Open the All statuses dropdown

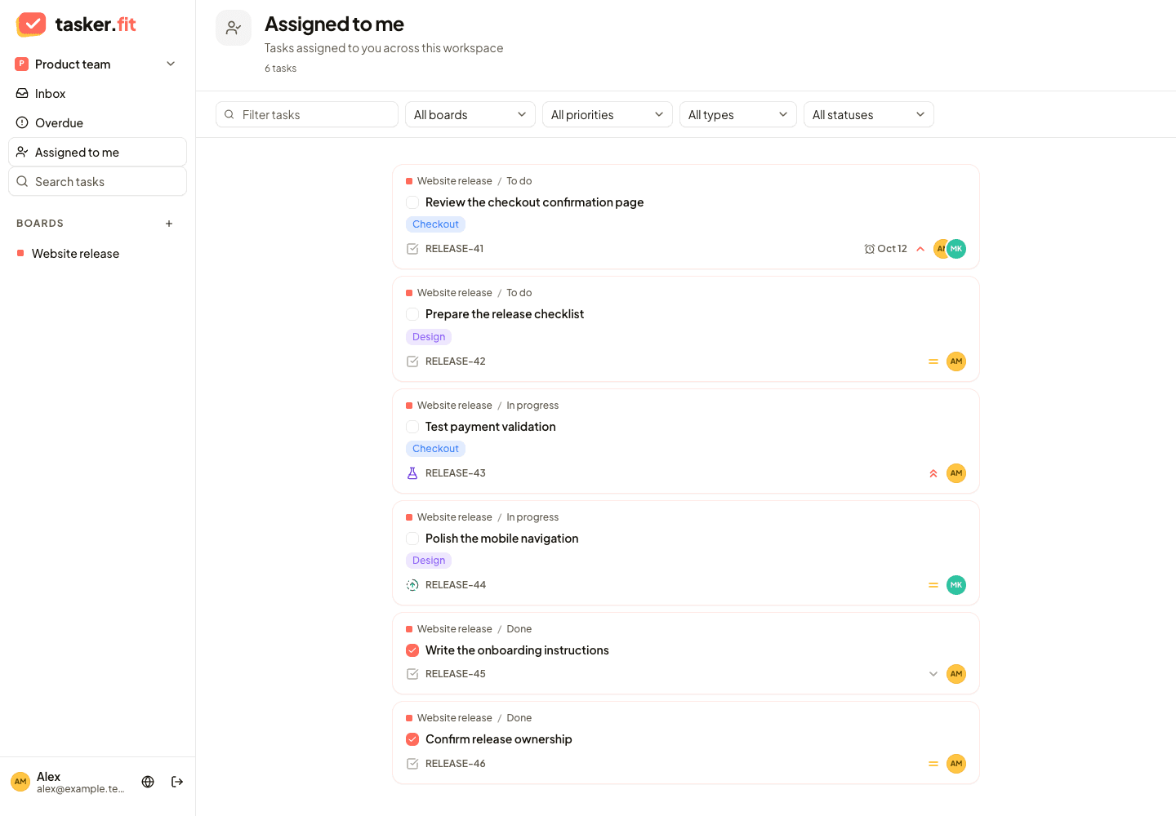(869, 115)
